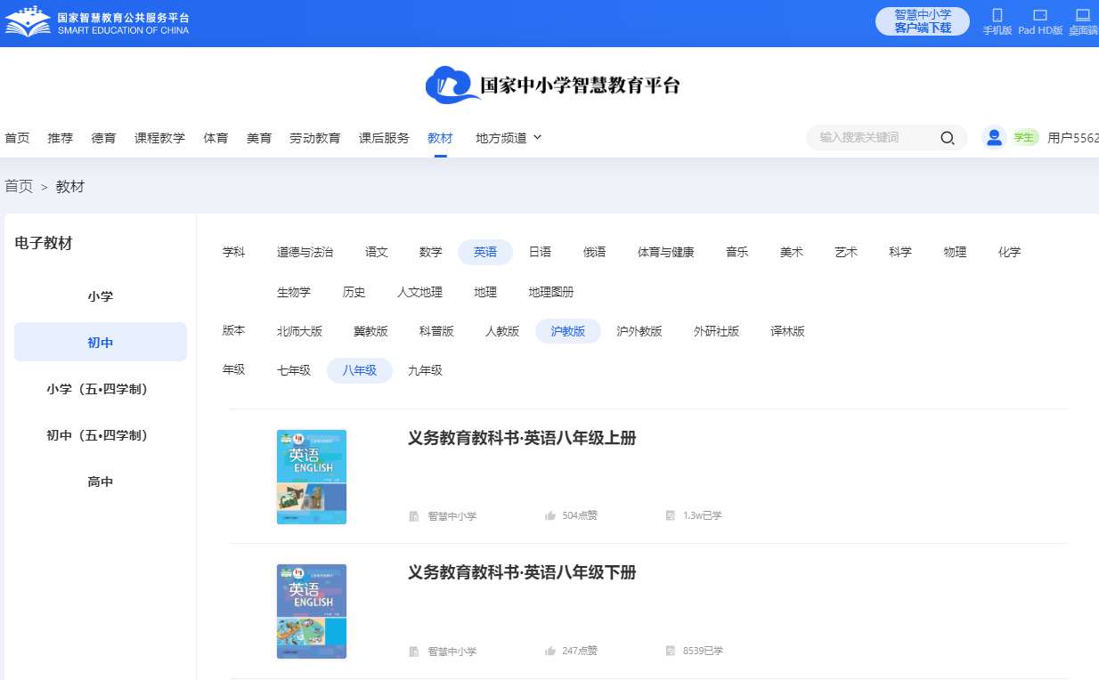Image resolution: width=1099 pixels, height=680 pixels.
Task: Select 高中 in the sidebar
Action: coord(101,482)
